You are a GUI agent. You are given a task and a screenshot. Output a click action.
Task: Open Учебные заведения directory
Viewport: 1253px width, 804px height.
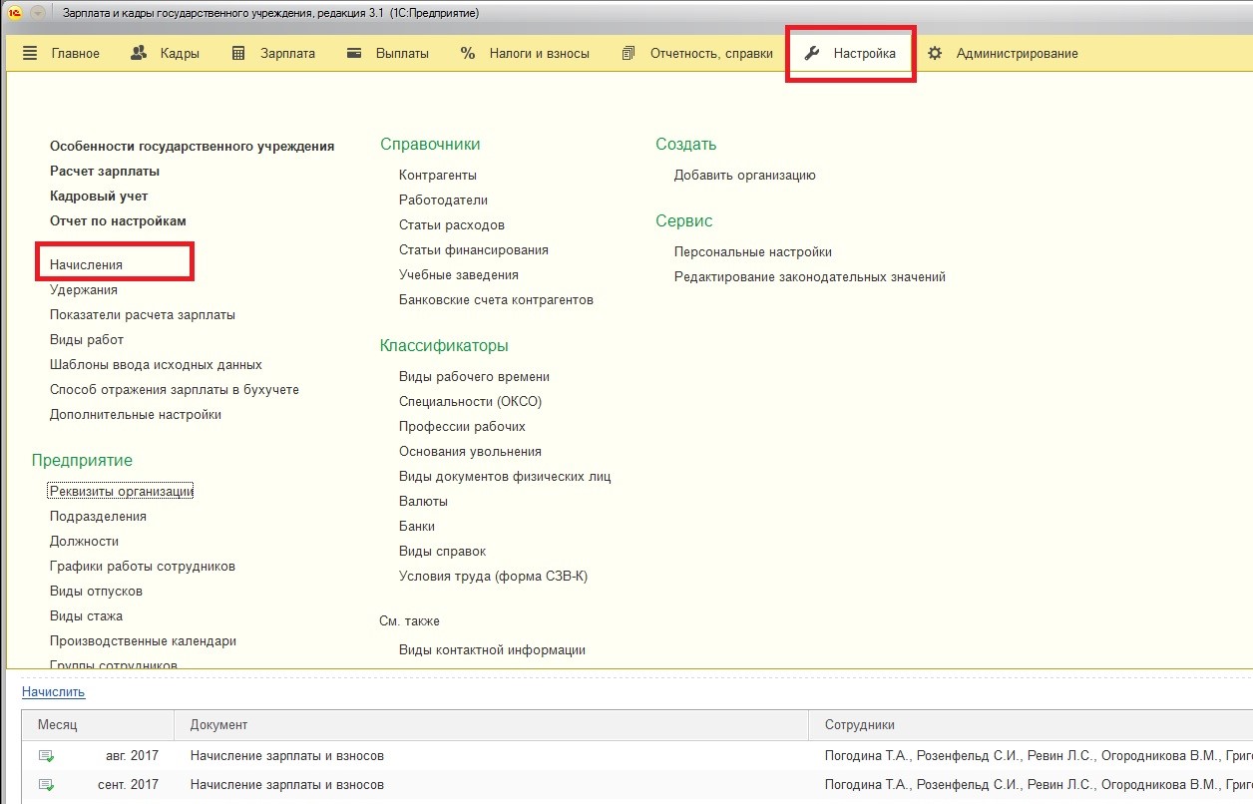[x=459, y=274]
